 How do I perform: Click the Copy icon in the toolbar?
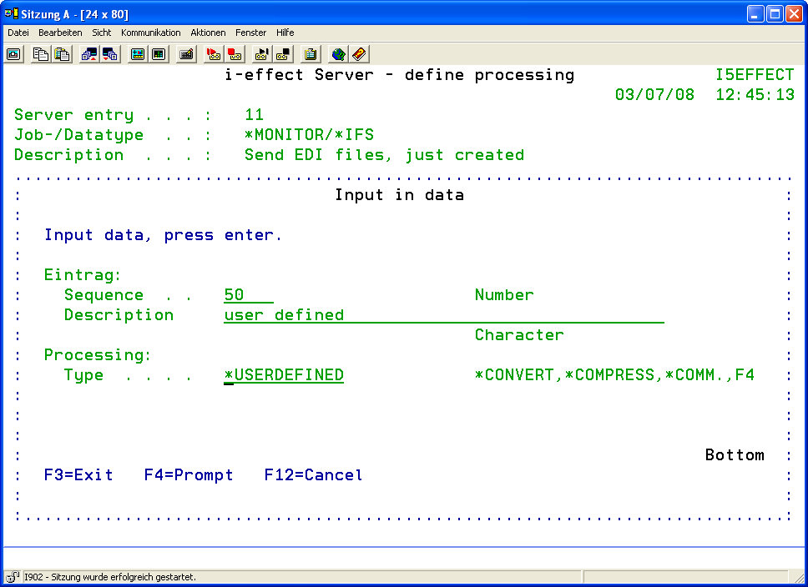point(41,54)
